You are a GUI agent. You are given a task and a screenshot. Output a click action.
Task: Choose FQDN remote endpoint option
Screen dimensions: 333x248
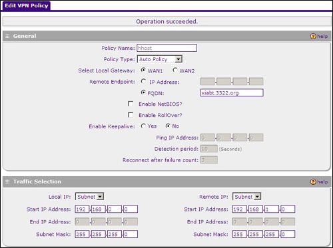pos(143,92)
